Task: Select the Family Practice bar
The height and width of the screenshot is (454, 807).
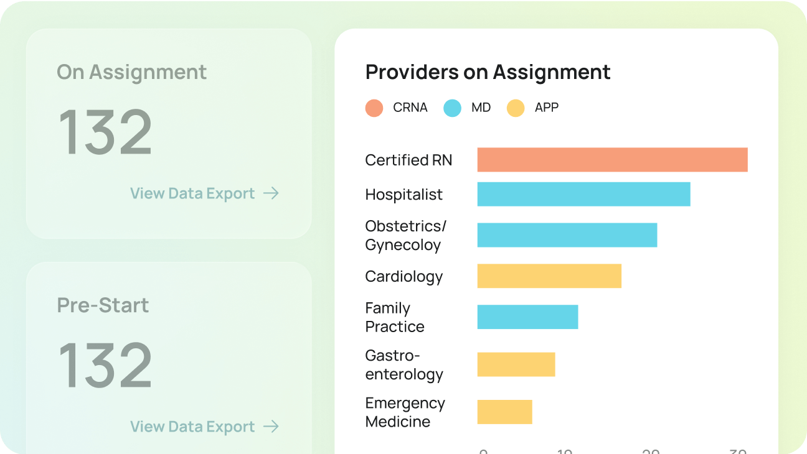Action: (x=527, y=317)
